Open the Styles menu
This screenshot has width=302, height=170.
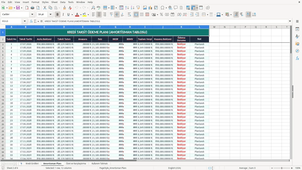click(x=45, y=2)
